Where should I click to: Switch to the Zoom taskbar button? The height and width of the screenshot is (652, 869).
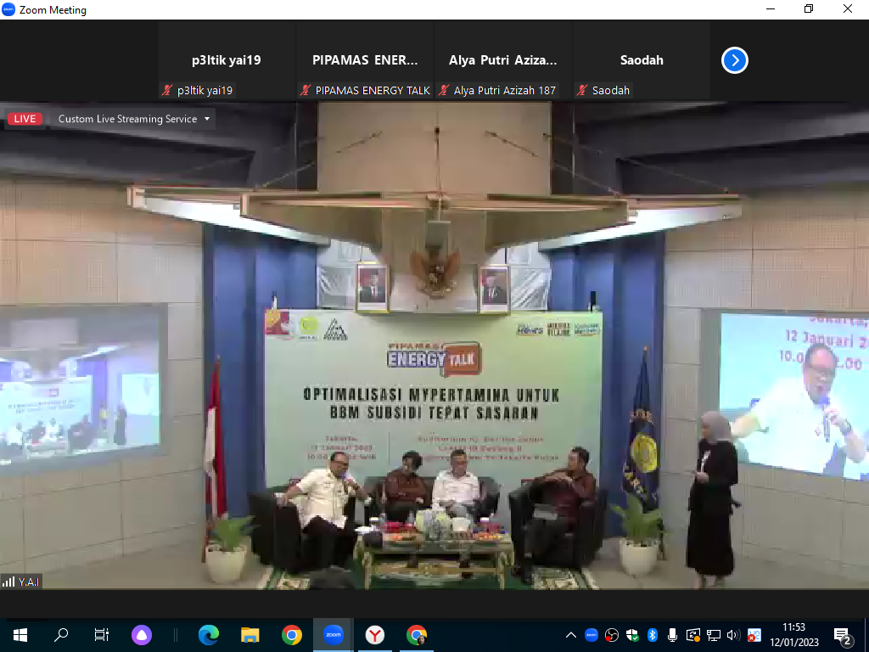click(333, 635)
